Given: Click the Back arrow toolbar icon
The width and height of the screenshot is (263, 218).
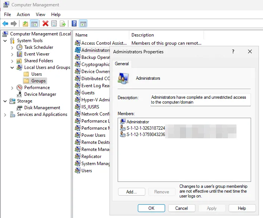Looking at the screenshot, I should 5,23.
